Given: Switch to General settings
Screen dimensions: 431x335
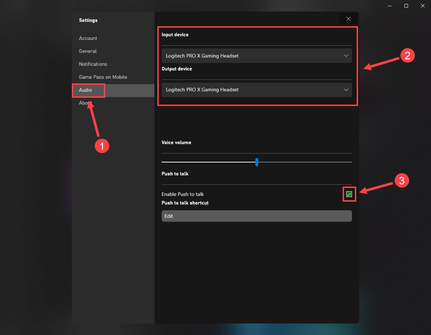Looking at the screenshot, I should click(x=88, y=51).
